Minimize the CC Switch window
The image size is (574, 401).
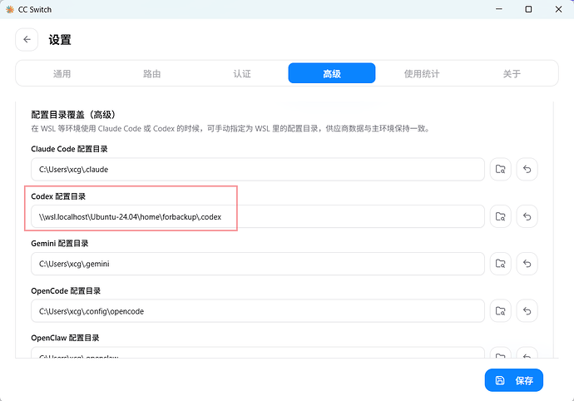499,9
